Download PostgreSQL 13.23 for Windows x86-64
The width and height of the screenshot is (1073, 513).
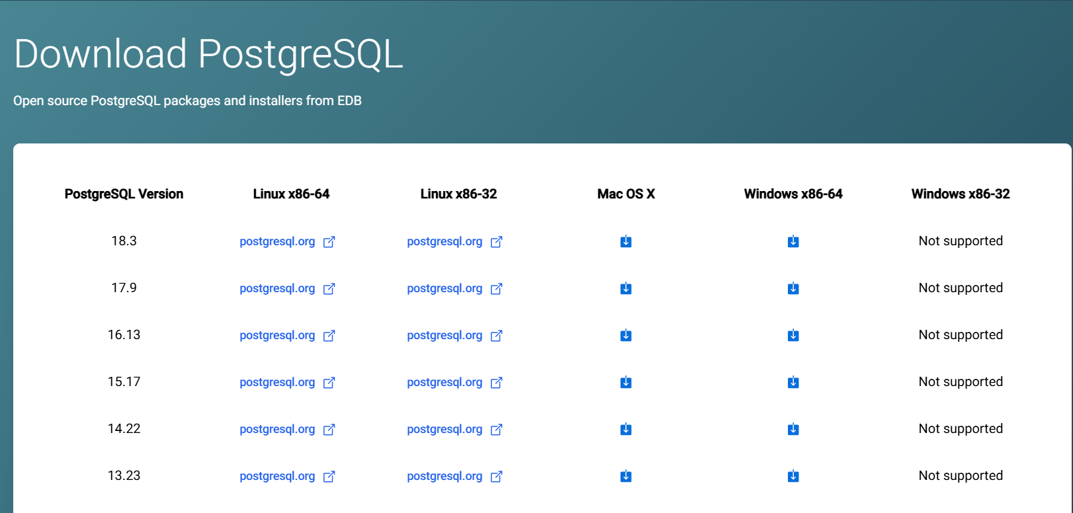(793, 476)
